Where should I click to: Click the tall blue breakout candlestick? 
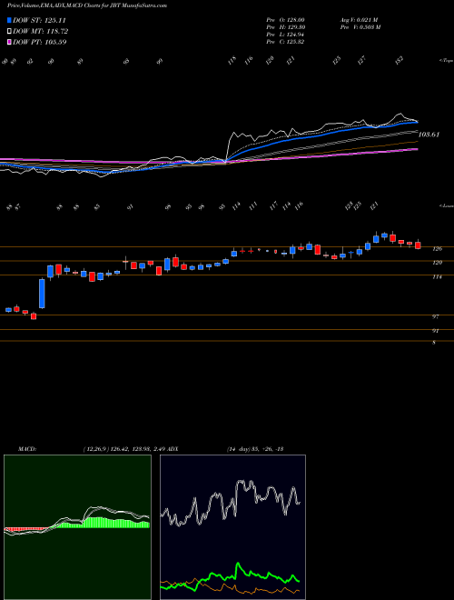pyautogui.click(x=42, y=294)
